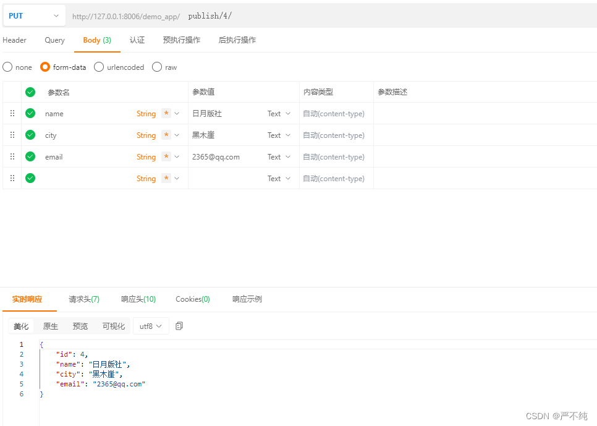The image size is (597, 426).
Task: Grab the drag handle of the city row
Action: pos(12,135)
